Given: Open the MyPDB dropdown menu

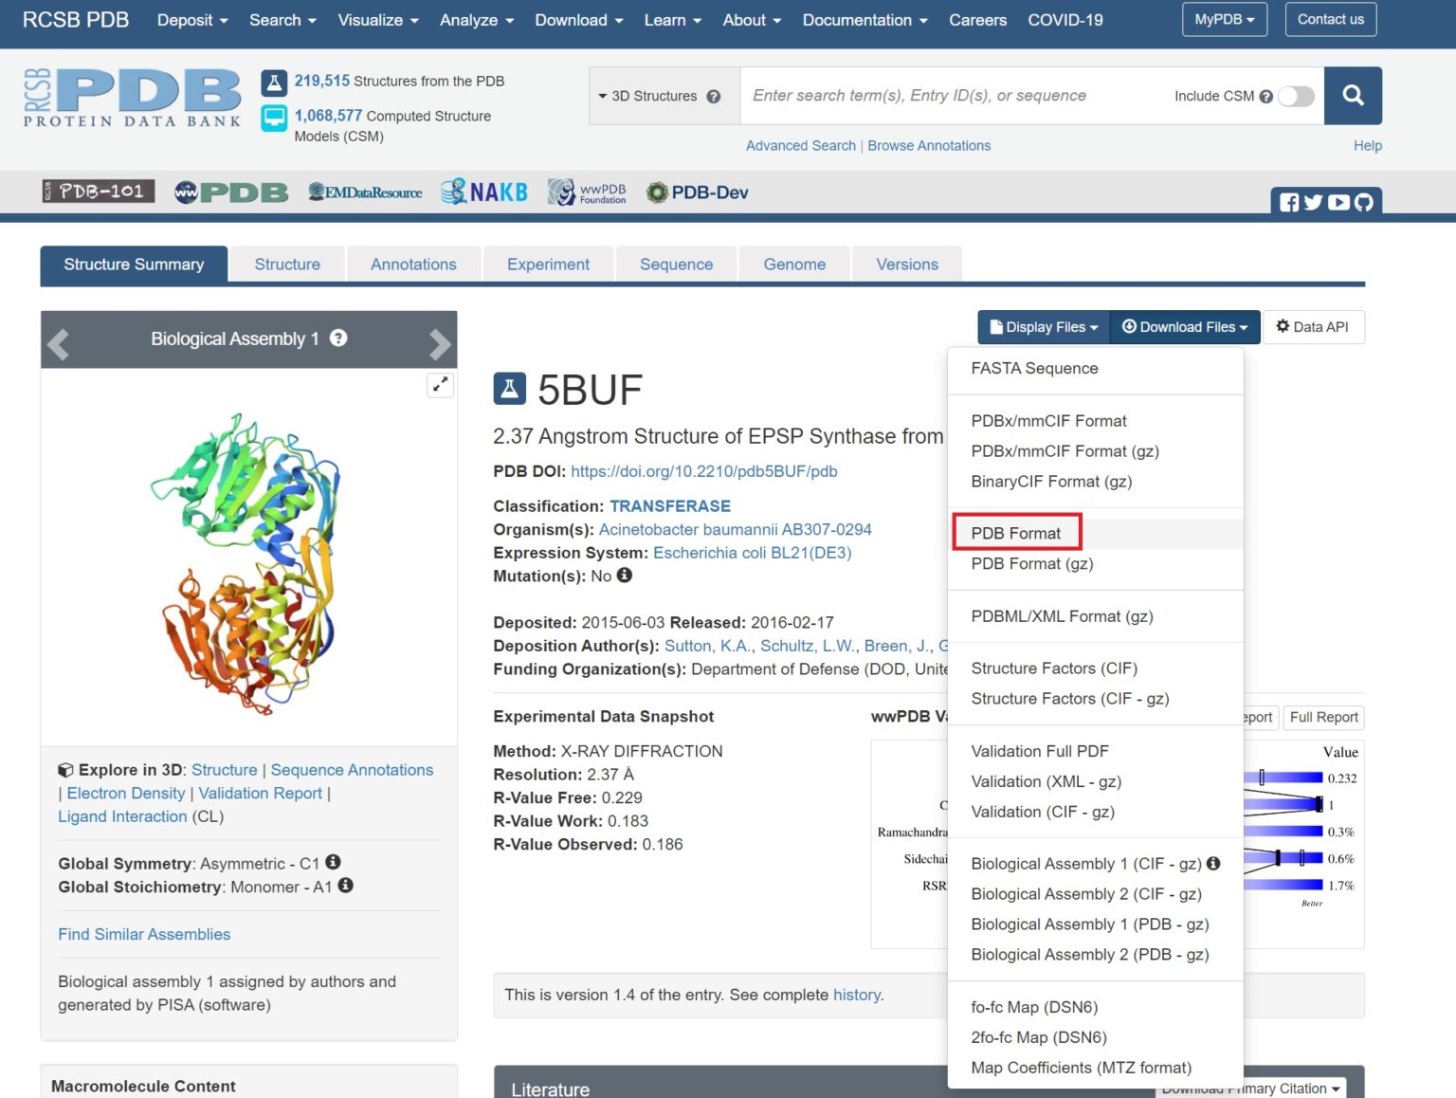Looking at the screenshot, I should pos(1224,20).
